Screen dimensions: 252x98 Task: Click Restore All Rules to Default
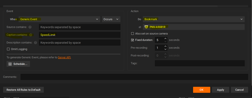coord(24,90)
